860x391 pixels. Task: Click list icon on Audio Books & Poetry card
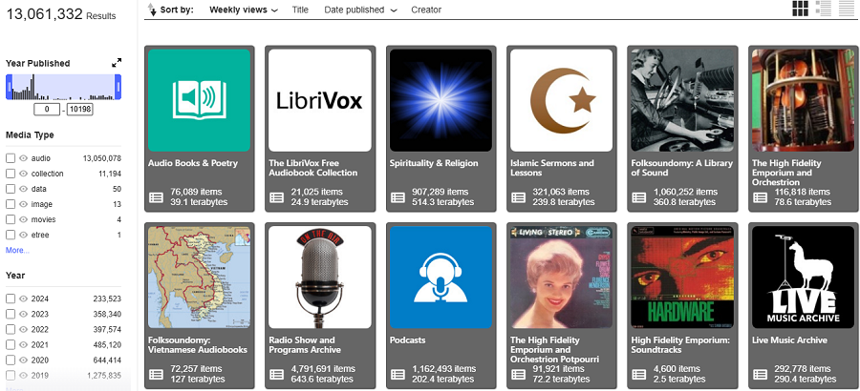coord(157,197)
